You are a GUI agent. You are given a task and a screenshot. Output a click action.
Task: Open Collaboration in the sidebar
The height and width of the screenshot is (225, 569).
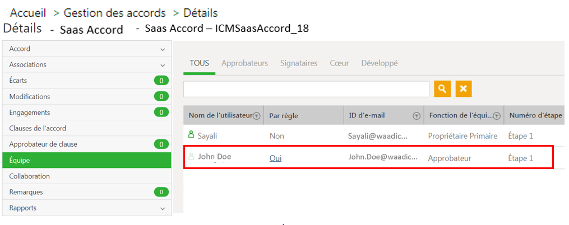tap(87, 176)
